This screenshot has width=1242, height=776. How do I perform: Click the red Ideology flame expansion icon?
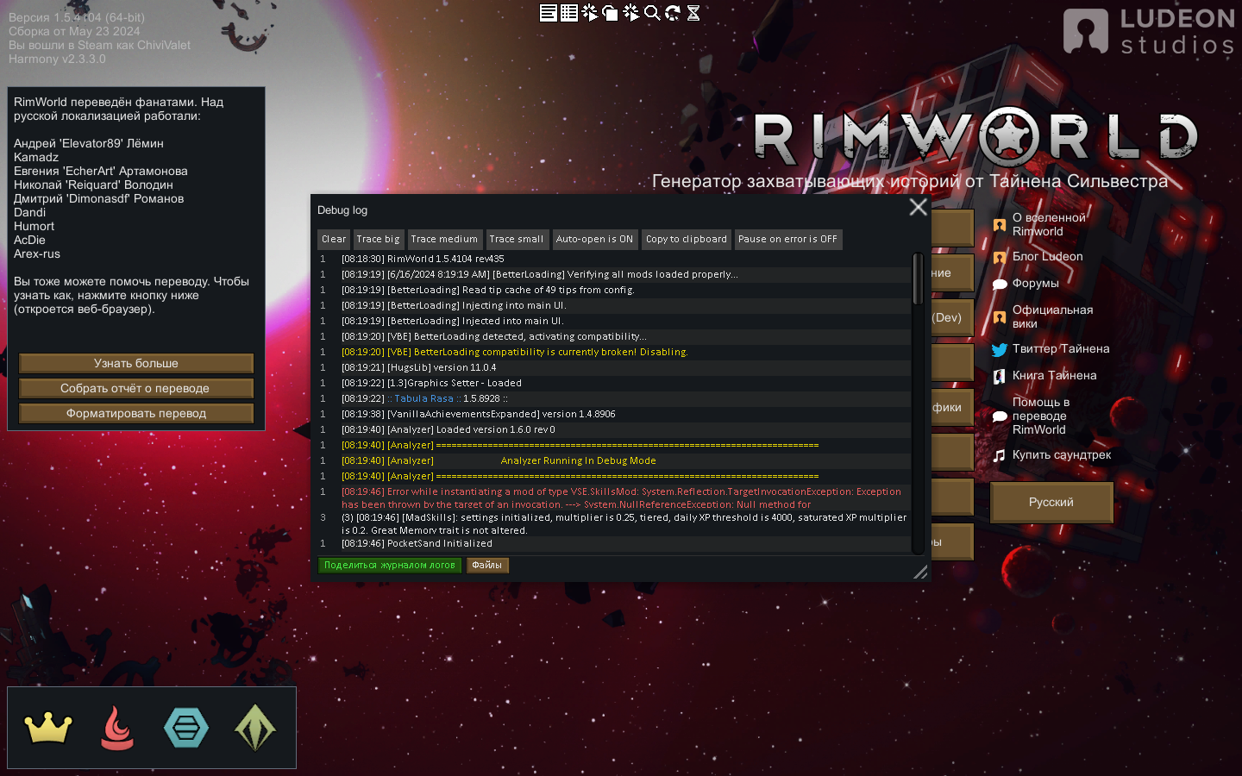(117, 728)
